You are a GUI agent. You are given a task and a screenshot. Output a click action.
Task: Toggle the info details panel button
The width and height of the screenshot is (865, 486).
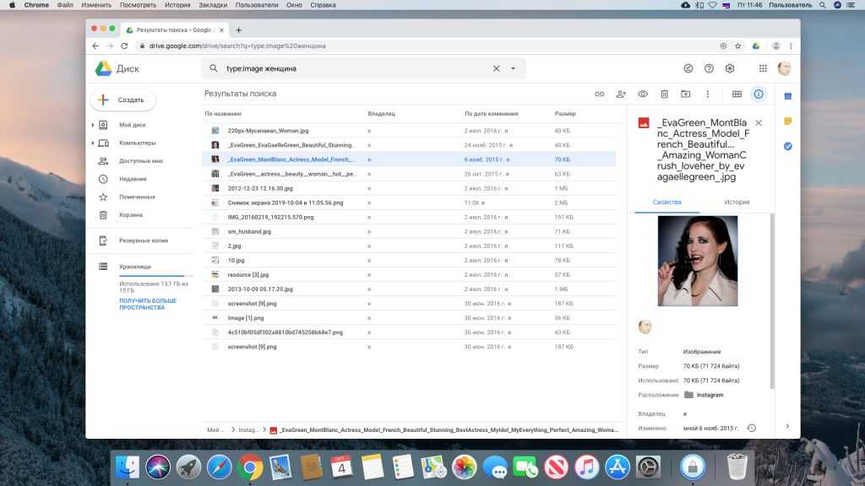coord(759,94)
